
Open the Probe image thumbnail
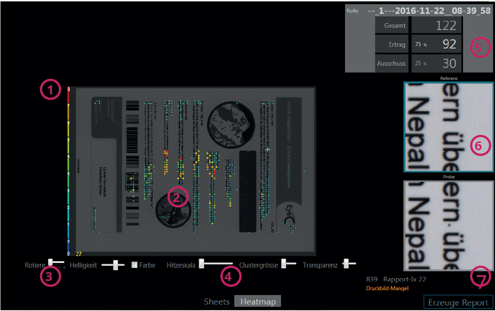coord(449,226)
